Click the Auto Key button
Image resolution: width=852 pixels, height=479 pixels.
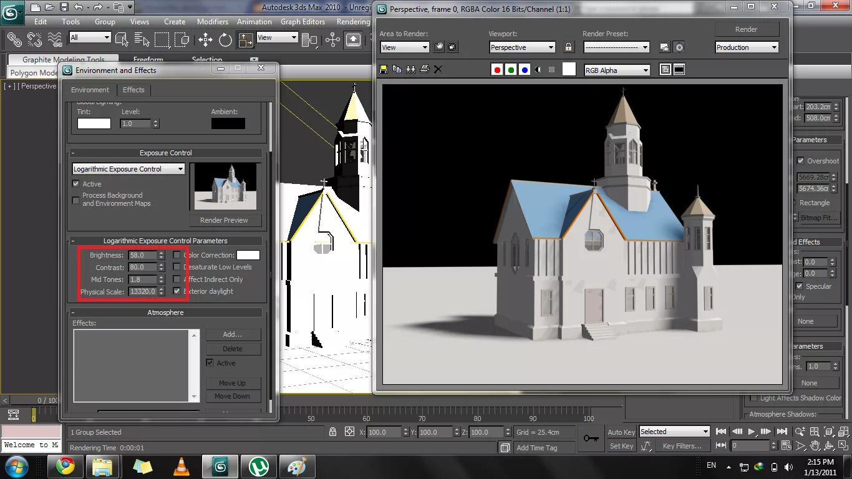click(621, 432)
